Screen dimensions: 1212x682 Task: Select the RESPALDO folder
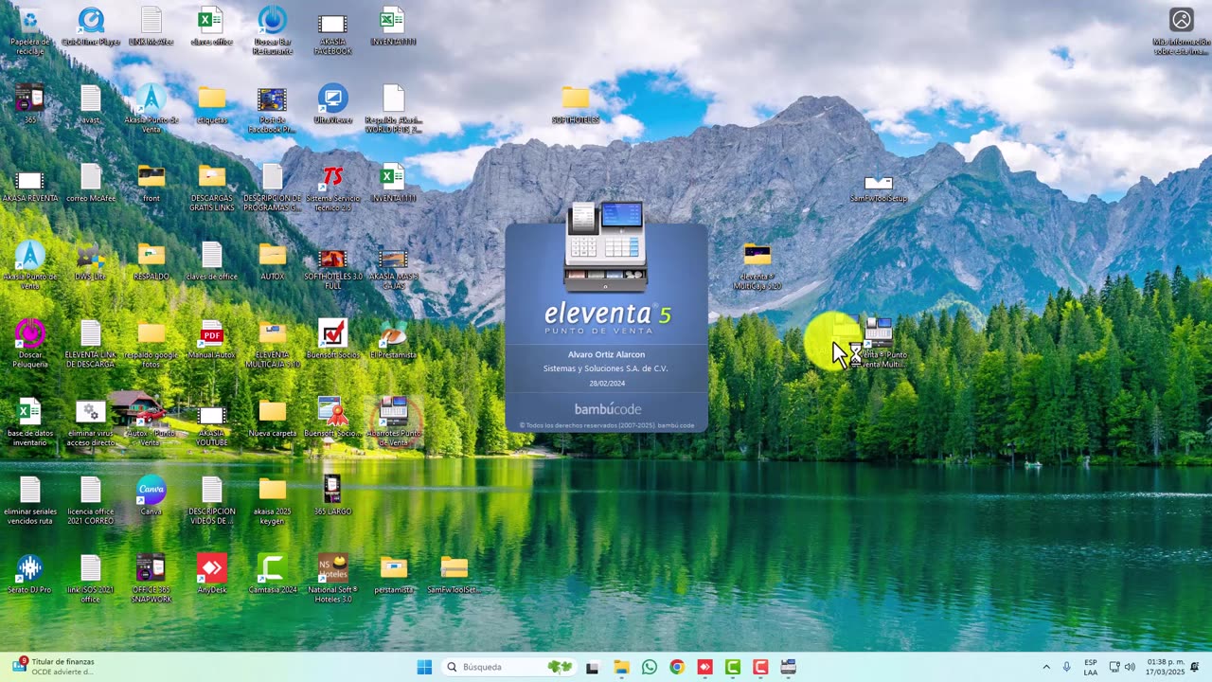coord(151,262)
